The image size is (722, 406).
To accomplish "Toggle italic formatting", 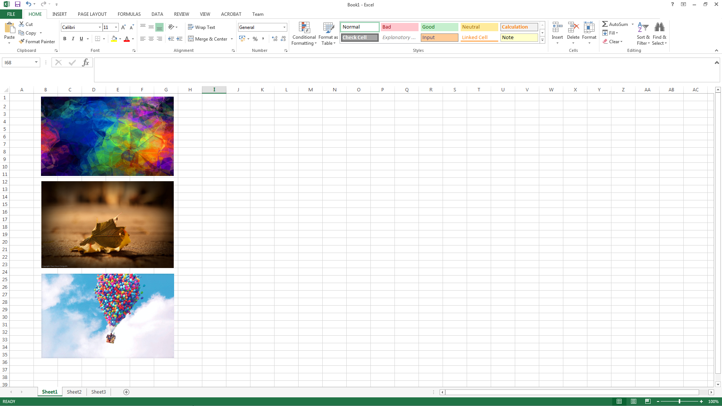I will (x=73, y=39).
